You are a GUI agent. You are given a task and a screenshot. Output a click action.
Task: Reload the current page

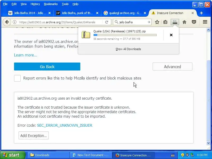tap(107, 22)
